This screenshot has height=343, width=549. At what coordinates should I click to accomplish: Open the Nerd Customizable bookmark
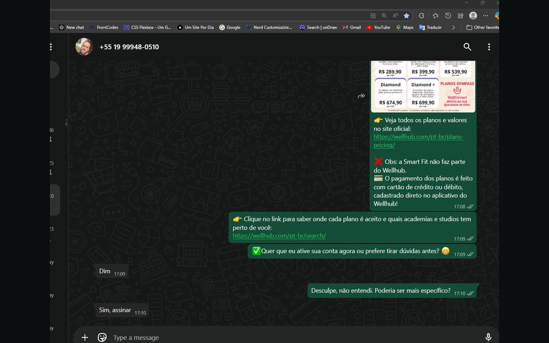click(269, 27)
